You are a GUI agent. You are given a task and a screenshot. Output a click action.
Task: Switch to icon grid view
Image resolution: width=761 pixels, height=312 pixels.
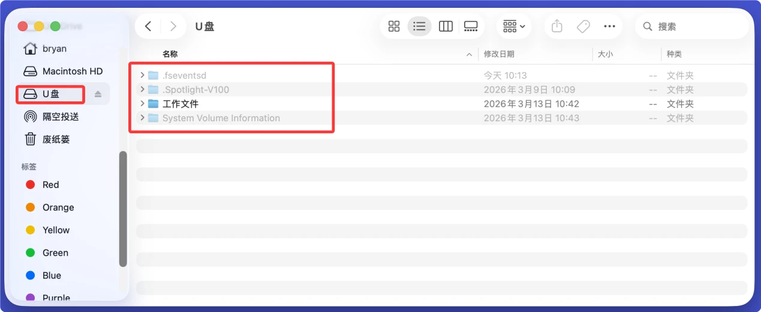click(394, 26)
